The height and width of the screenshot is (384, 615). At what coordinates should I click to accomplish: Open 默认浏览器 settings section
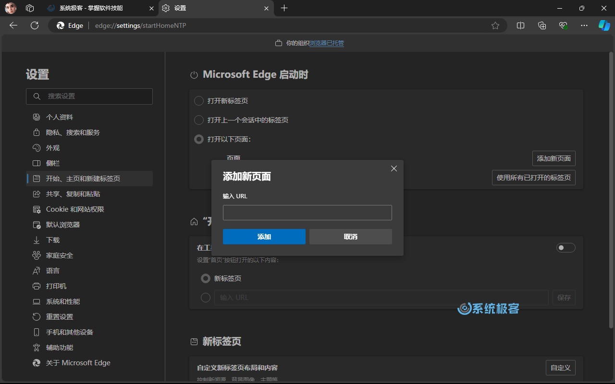pos(89,225)
